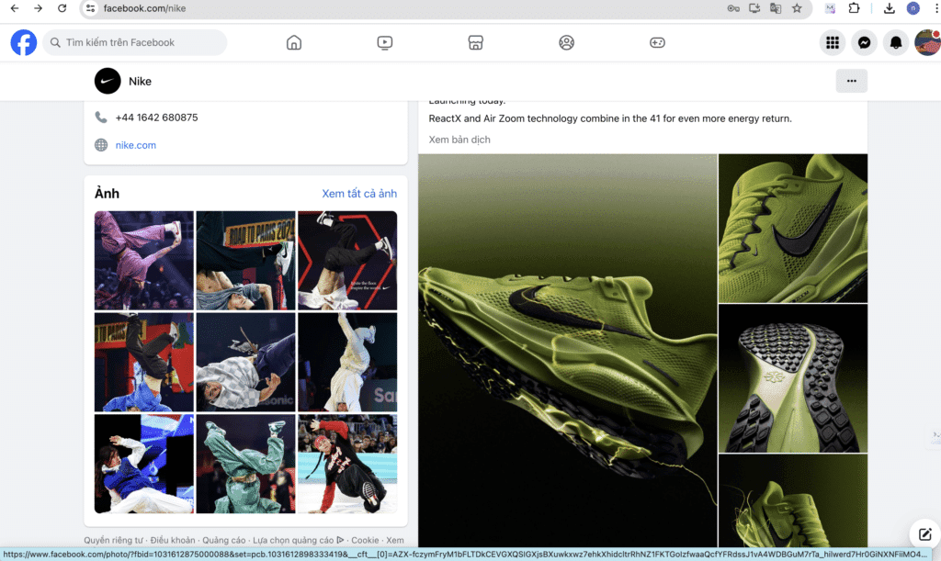The width and height of the screenshot is (941, 561).
Task: Open the Chrome three-dot menu
Action: pyautogui.click(x=936, y=8)
